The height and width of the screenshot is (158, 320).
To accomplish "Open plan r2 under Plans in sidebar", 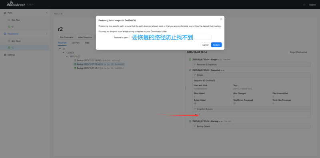I will (12, 26).
